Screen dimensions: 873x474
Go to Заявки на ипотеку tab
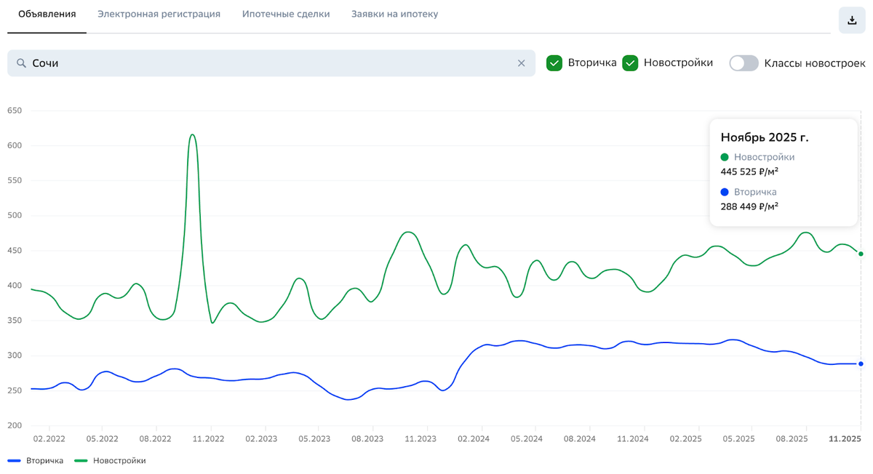pos(394,15)
